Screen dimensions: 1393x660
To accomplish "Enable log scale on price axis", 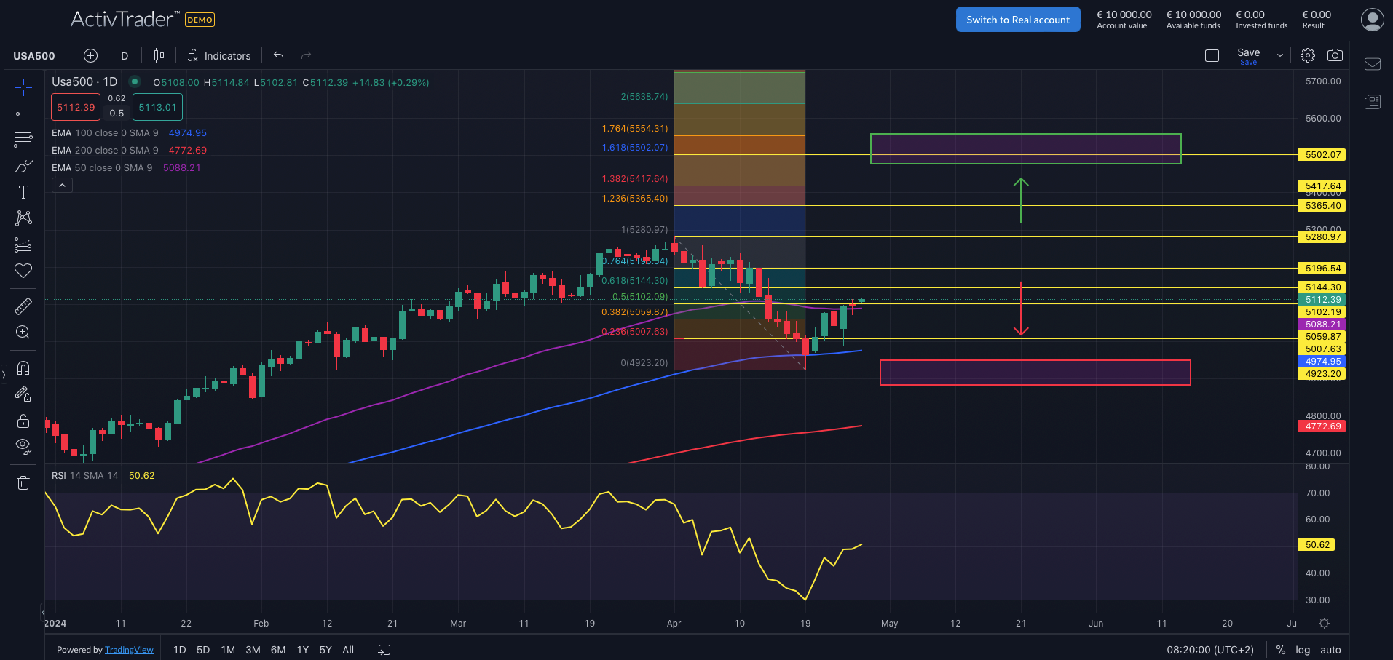I will (x=1303, y=649).
